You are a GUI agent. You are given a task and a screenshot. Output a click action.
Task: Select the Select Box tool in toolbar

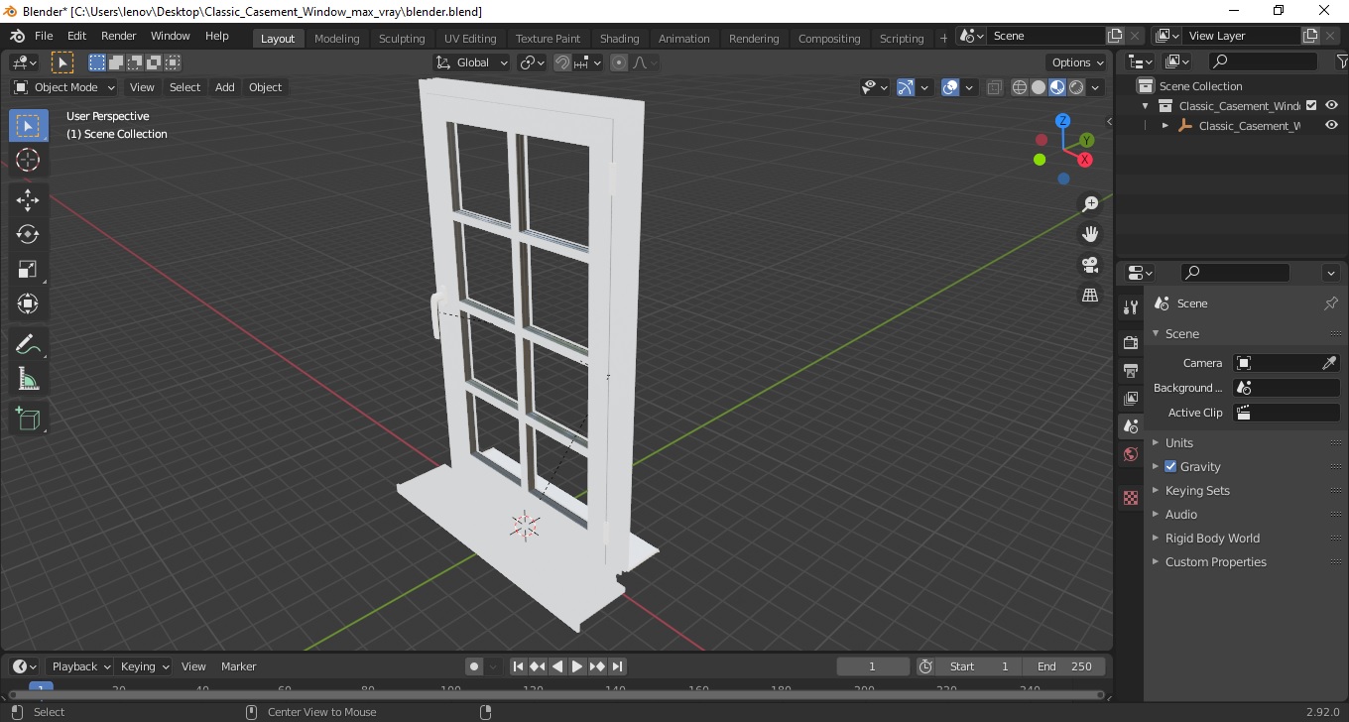point(28,126)
